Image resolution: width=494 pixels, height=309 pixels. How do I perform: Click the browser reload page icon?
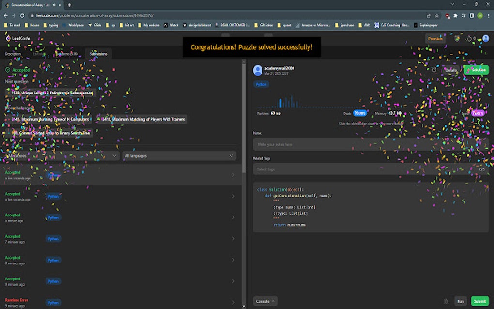[23, 15]
